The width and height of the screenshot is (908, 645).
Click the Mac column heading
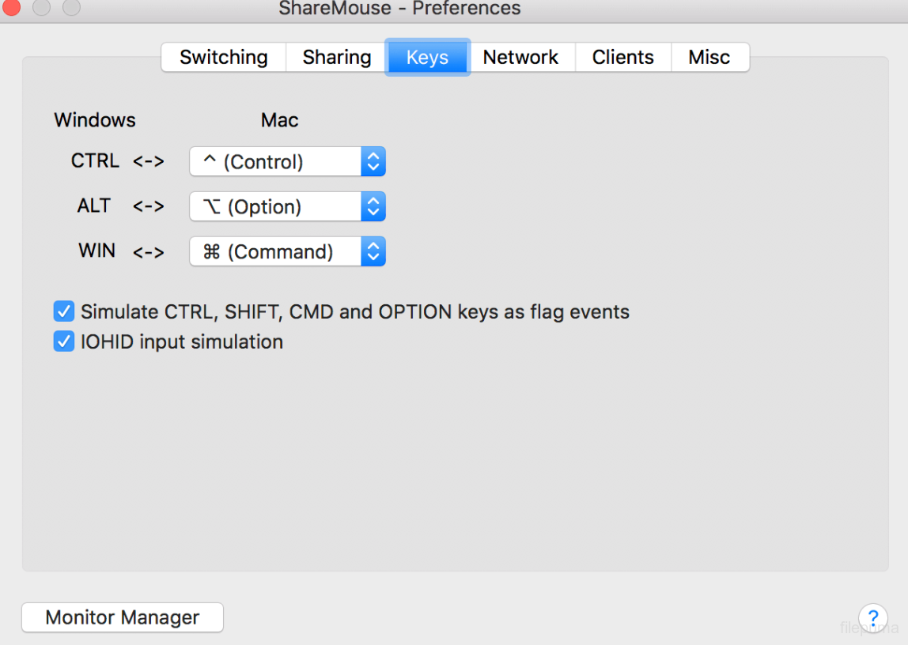(280, 119)
